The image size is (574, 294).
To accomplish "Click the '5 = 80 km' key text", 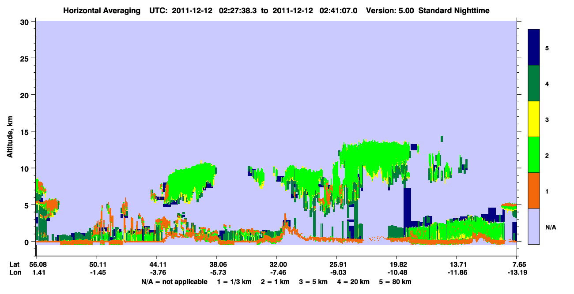I will [x=395, y=282].
